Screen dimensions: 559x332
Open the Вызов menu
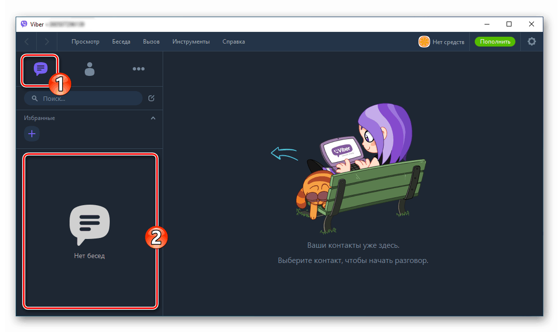(x=151, y=42)
